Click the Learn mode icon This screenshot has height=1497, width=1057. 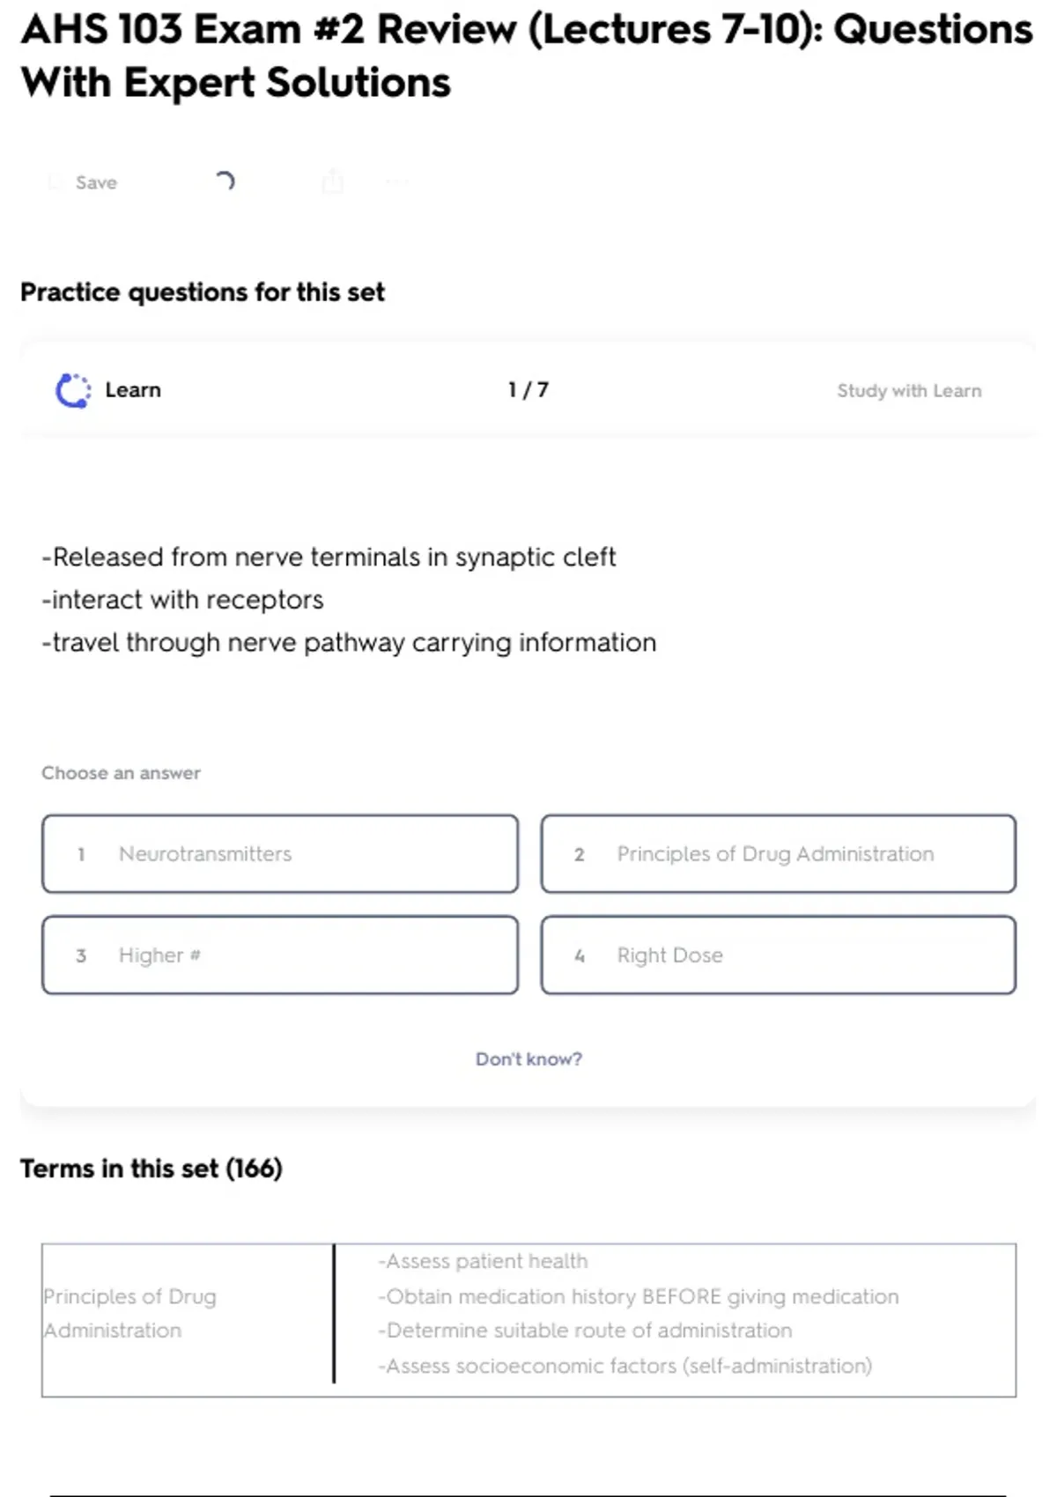[x=73, y=391]
